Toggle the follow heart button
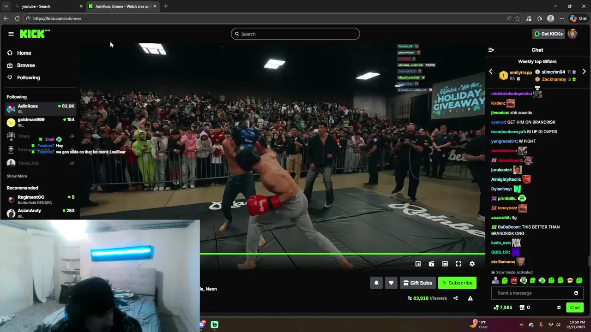Screen dimensions: 591x332 (391, 283)
